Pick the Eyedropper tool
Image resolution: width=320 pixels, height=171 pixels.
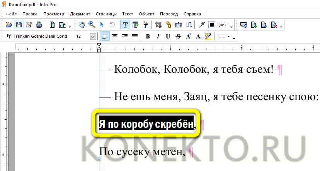point(201,25)
